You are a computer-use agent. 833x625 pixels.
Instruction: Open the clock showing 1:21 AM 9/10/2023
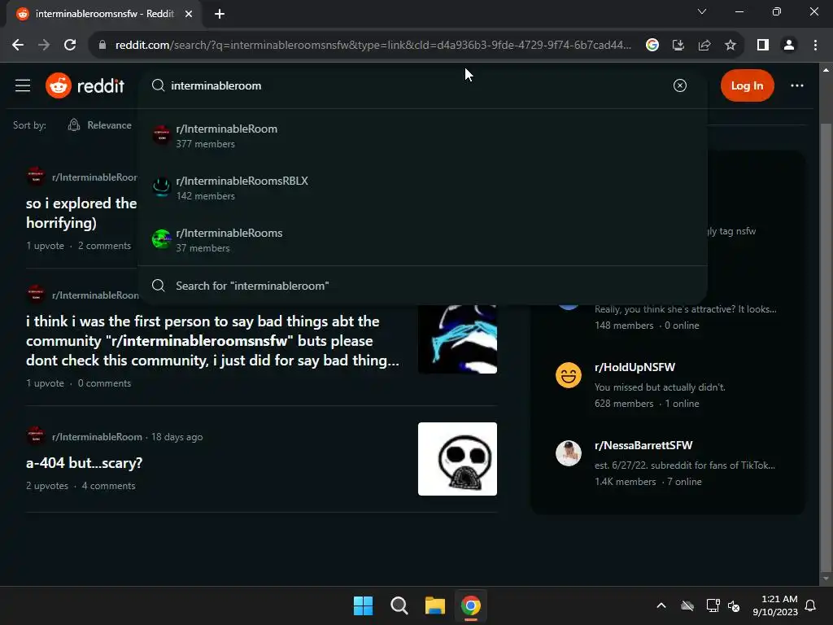775,605
